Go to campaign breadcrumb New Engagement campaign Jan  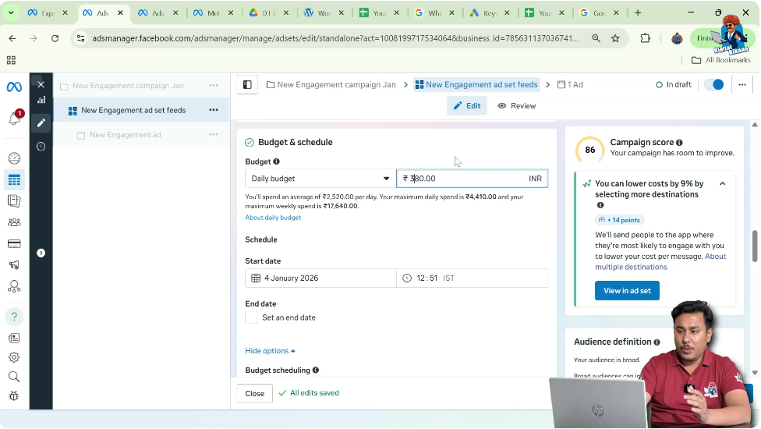click(x=331, y=84)
